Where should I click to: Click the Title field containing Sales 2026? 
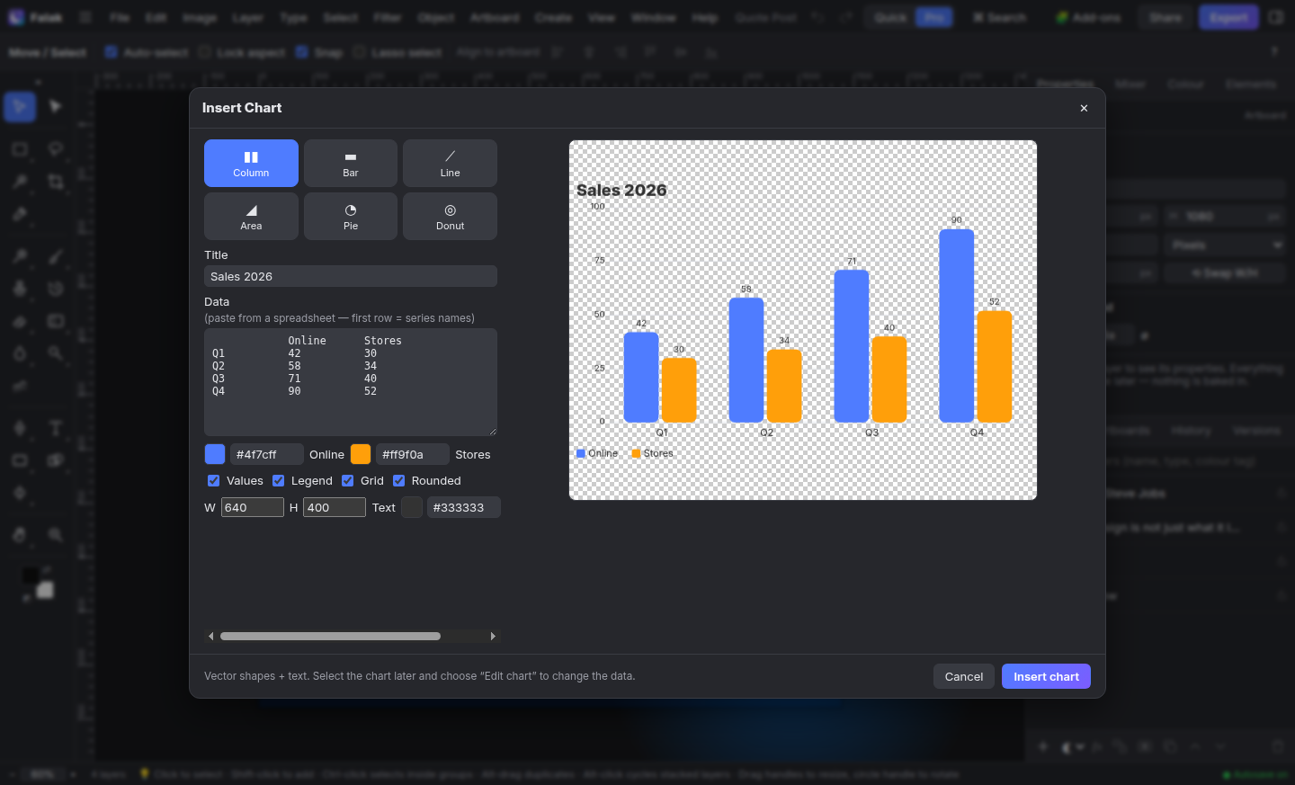point(351,276)
